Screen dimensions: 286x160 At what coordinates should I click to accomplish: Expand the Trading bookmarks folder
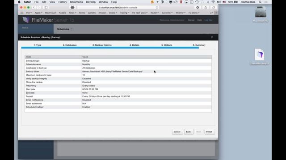pos(125,13)
